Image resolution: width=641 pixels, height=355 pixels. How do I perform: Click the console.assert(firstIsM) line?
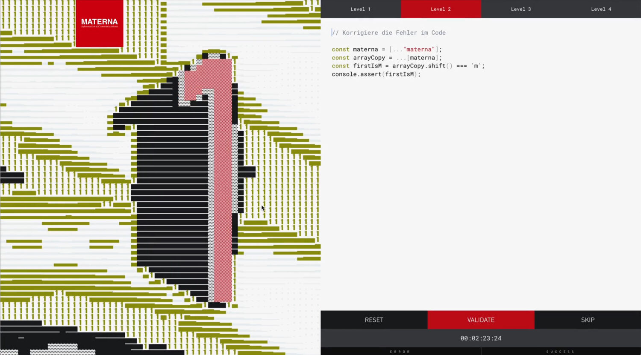(x=376, y=74)
